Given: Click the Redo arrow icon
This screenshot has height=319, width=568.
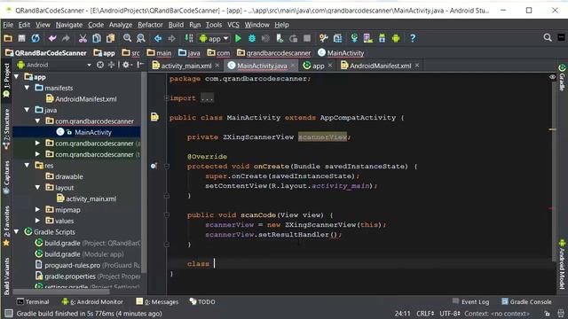Looking at the screenshot, I should 66,38.
